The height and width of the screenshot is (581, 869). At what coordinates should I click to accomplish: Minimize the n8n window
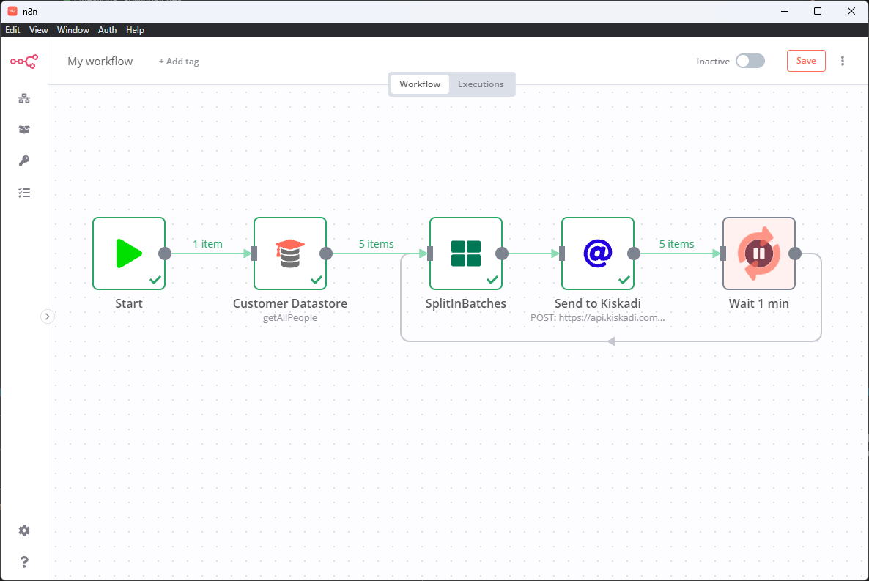(785, 11)
